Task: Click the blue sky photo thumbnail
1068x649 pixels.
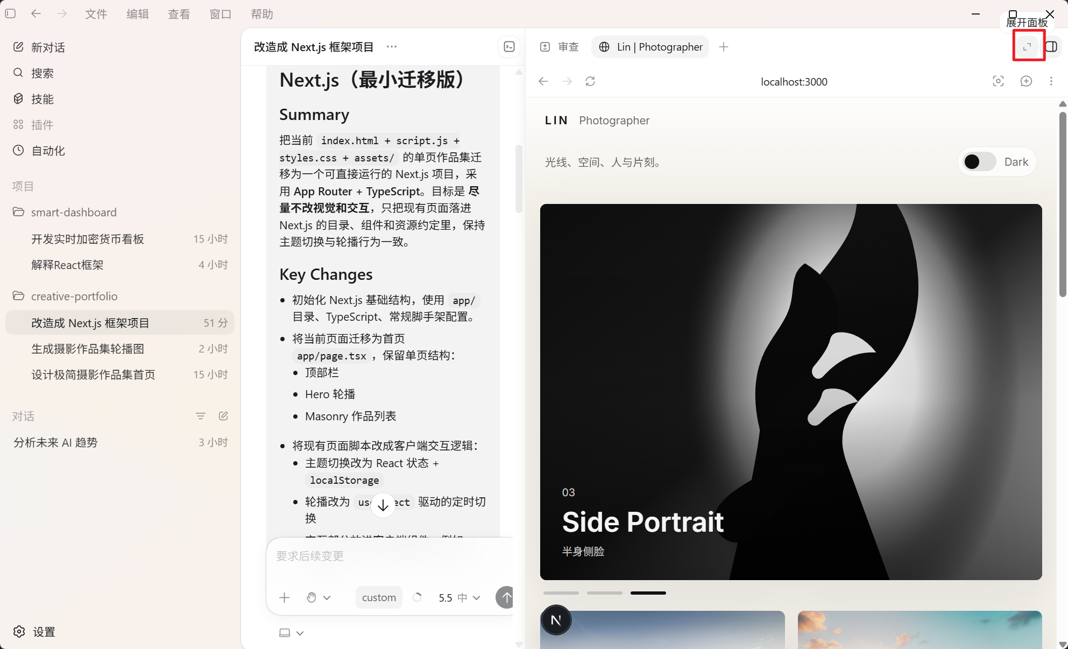Action: 662,630
